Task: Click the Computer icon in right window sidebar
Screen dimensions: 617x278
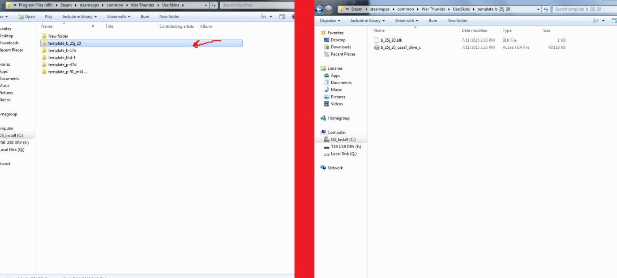Action: 324,133
